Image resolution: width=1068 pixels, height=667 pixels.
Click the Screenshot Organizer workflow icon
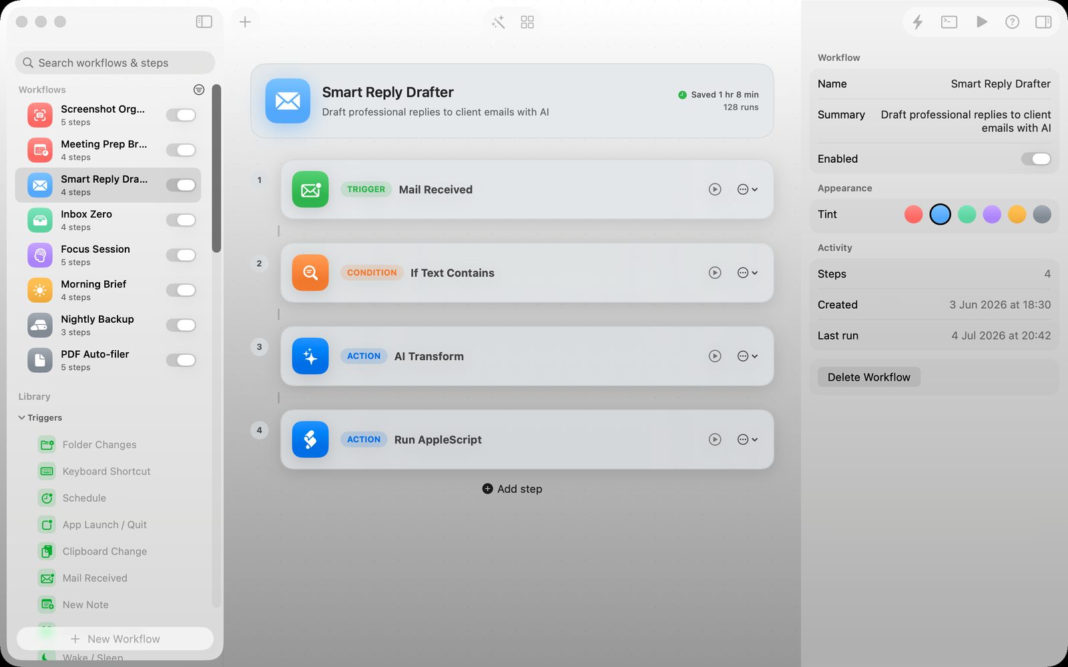40,115
